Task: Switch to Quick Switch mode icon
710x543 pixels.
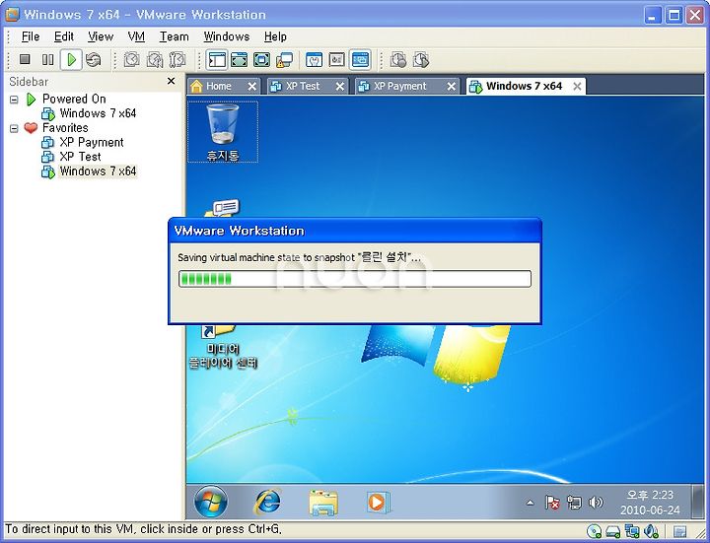Action: [x=239, y=59]
